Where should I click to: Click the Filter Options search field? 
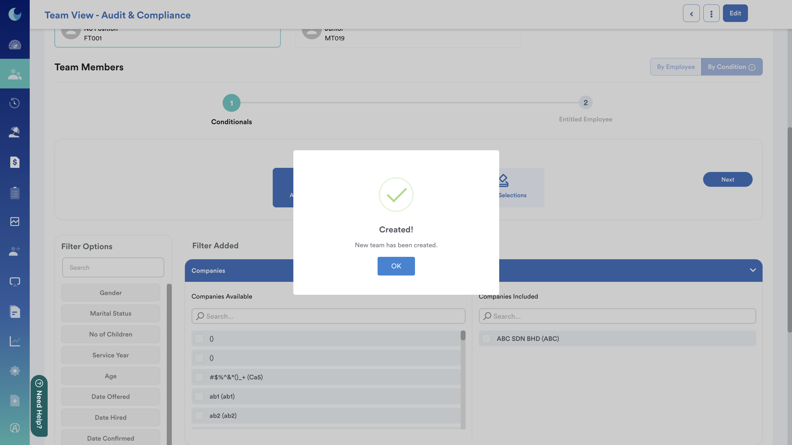(113, 267)
